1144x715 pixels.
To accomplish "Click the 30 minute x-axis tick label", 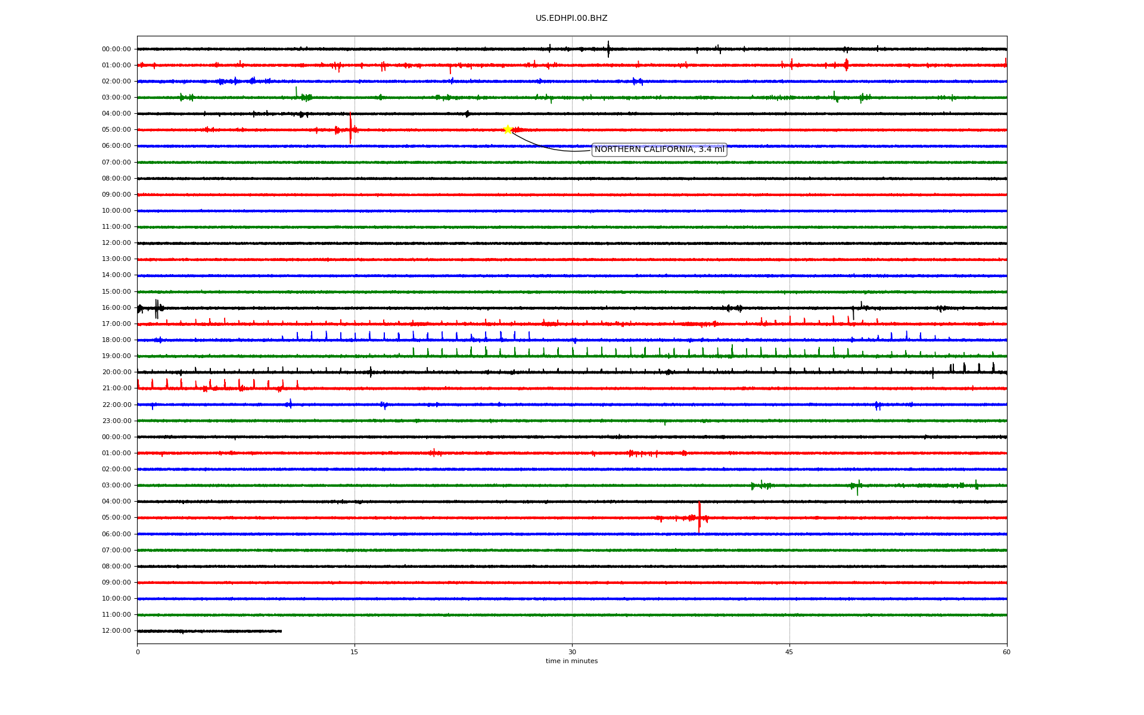I will click(x=572, y=652).
